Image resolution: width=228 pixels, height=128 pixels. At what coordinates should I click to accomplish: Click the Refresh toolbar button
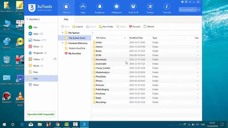pos(149,27)
